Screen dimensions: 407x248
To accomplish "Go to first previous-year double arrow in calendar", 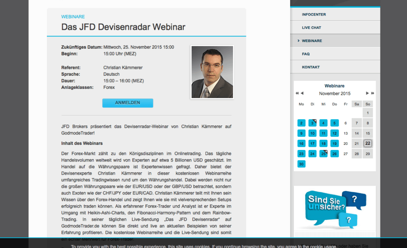I will click(297, 93).
